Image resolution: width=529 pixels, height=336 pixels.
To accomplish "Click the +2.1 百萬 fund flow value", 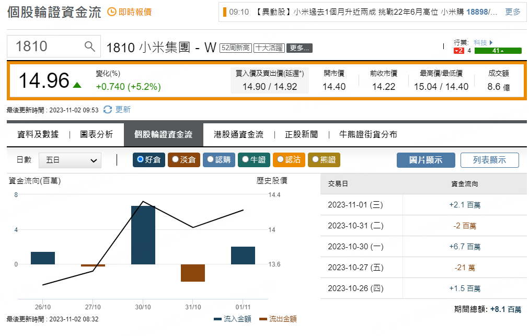I will tap(465, 205).
